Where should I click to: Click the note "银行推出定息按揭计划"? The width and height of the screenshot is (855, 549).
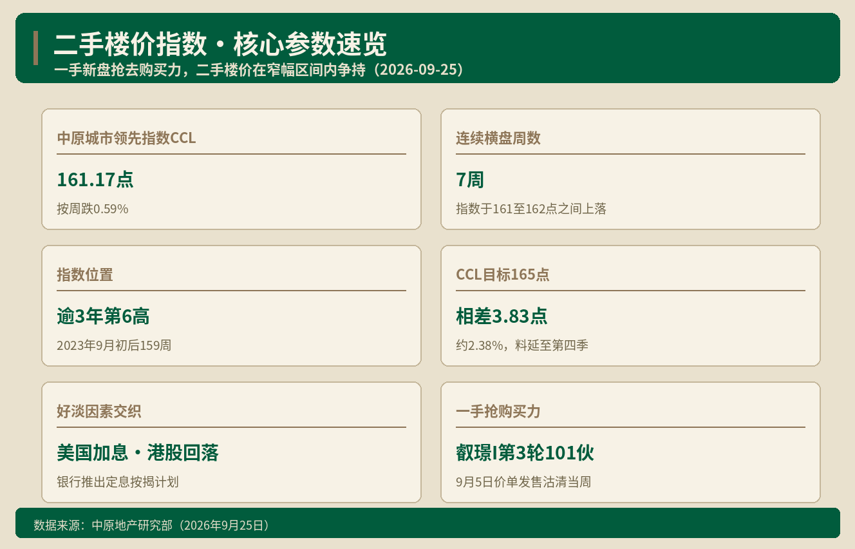118,482
